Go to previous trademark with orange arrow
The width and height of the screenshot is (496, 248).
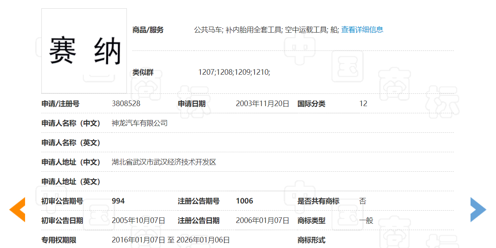point(18,209)
